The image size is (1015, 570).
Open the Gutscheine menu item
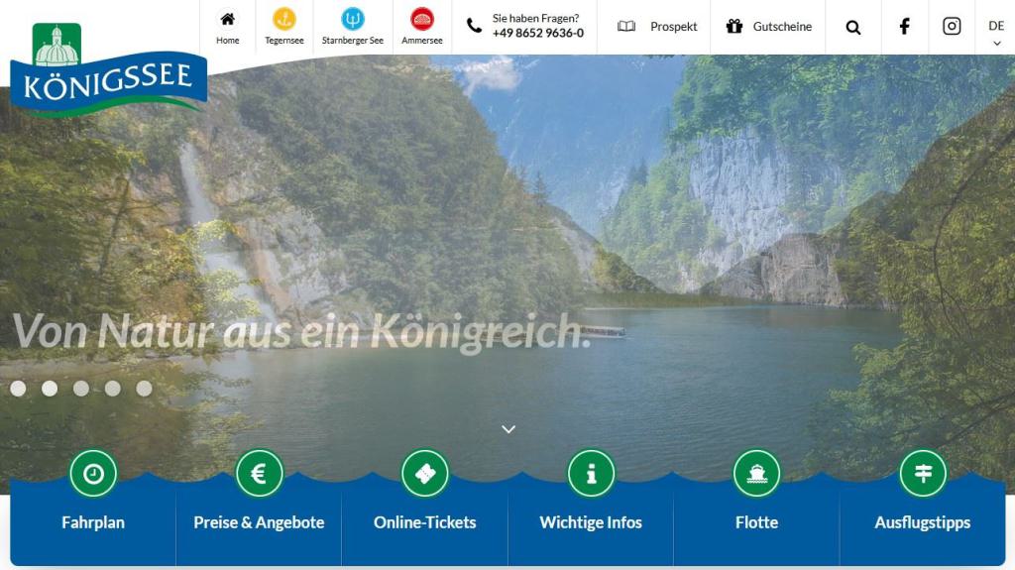pos(769,27)
